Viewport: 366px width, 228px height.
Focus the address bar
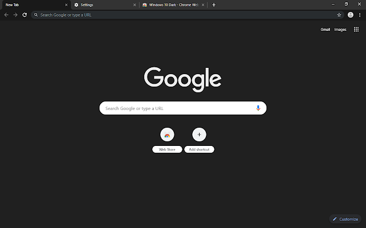coord(188,15)
